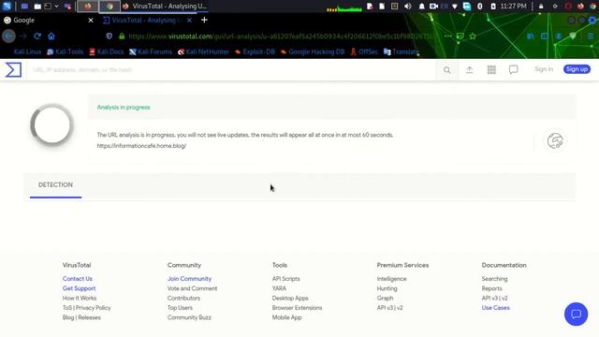This screenshot has width=599, height=337.
Task: Open the Hunting premium link
Action: click(x=387, y=288)
